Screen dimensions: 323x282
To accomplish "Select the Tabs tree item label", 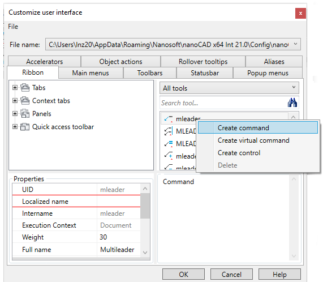I will (x=38, y=88).
